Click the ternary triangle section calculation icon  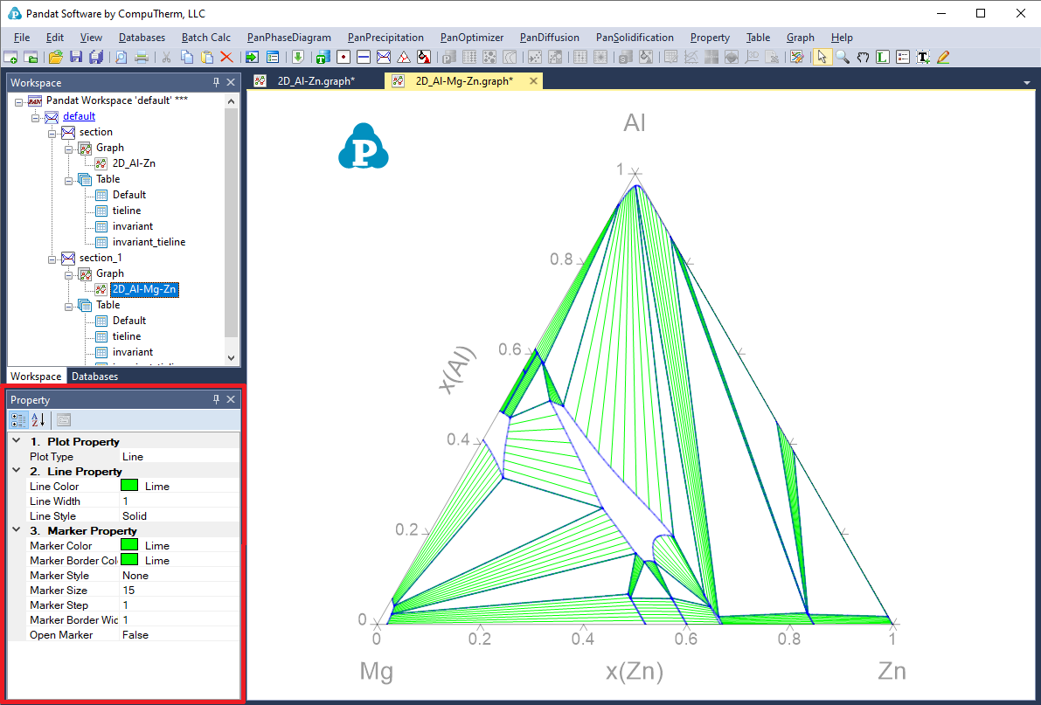click(x=404, y=58)
